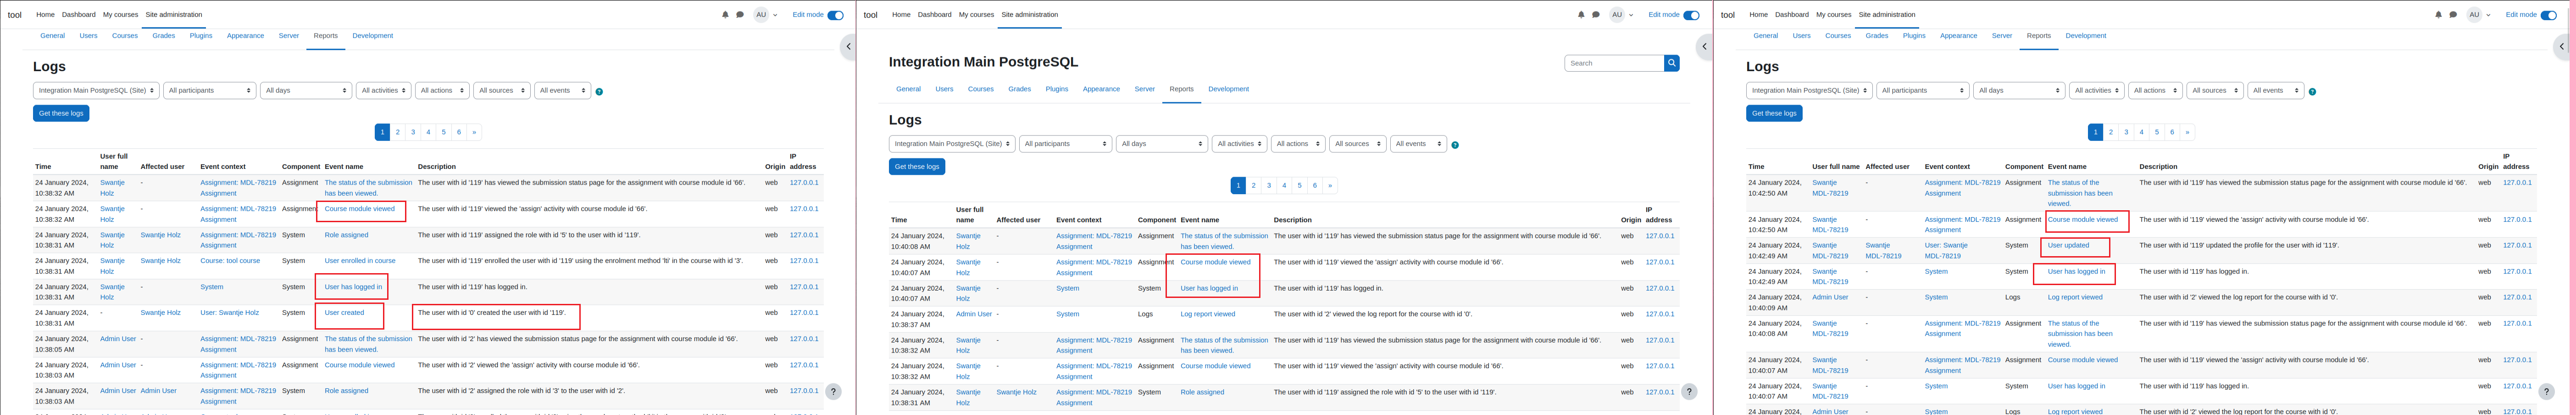Click magnifier search button in middle screenshot

coord(1672,63)
